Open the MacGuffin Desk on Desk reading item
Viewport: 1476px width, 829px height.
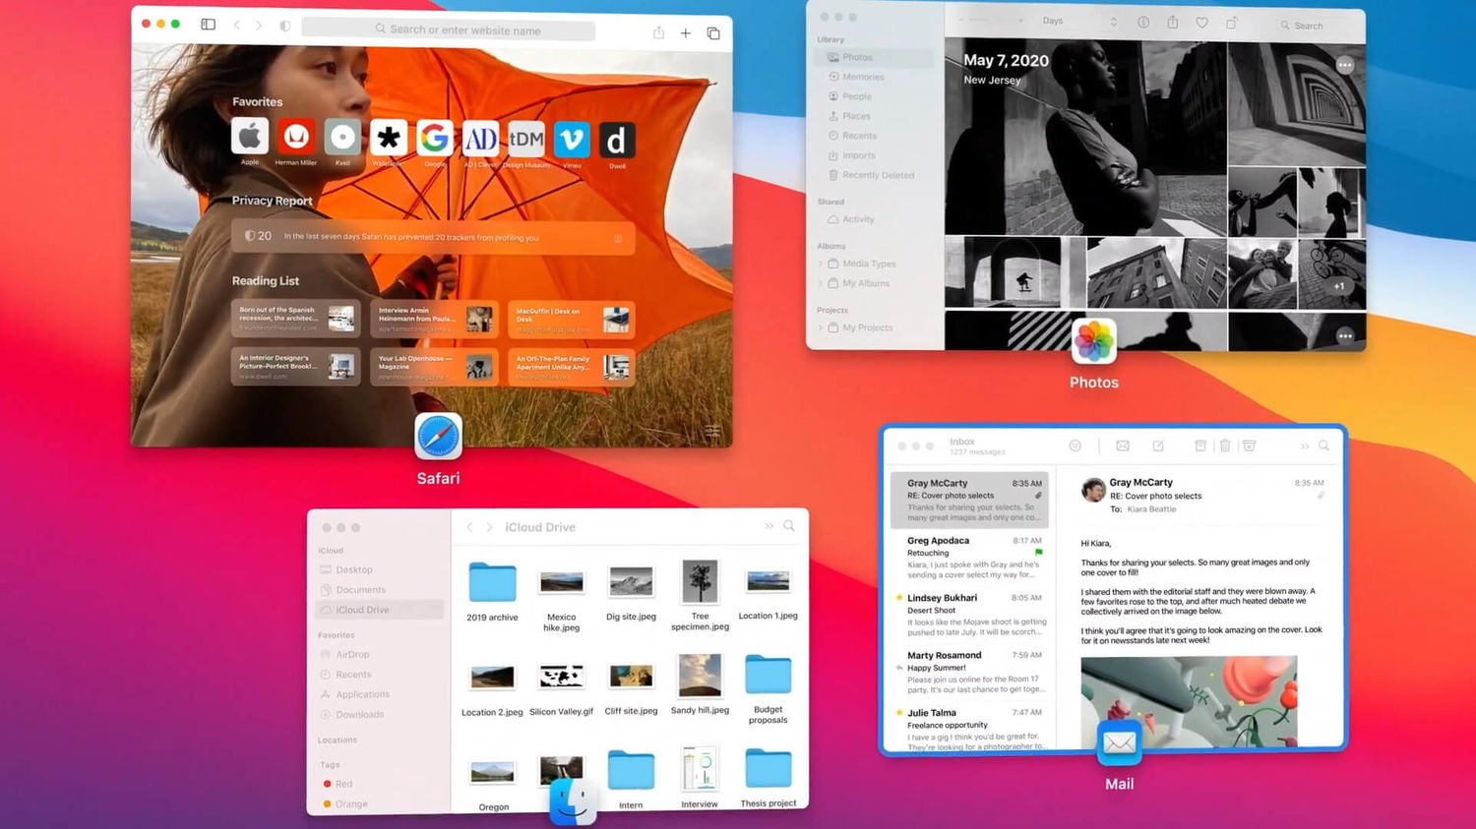point(572,319)
